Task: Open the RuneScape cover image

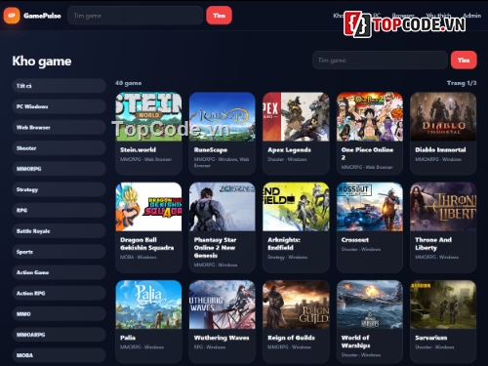Action: pyautogui.click(x=223, y=116)
